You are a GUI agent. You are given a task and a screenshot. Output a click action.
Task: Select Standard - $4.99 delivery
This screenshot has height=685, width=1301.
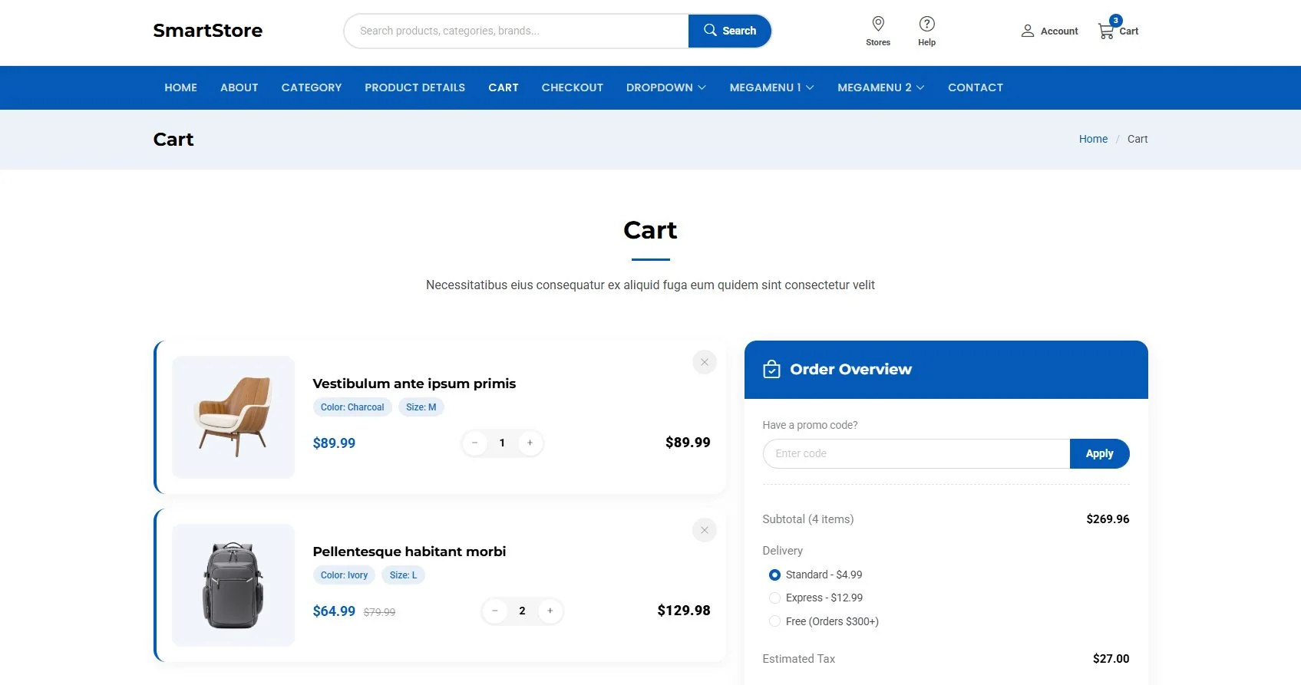pyautogui.click(x=775, y=575)
